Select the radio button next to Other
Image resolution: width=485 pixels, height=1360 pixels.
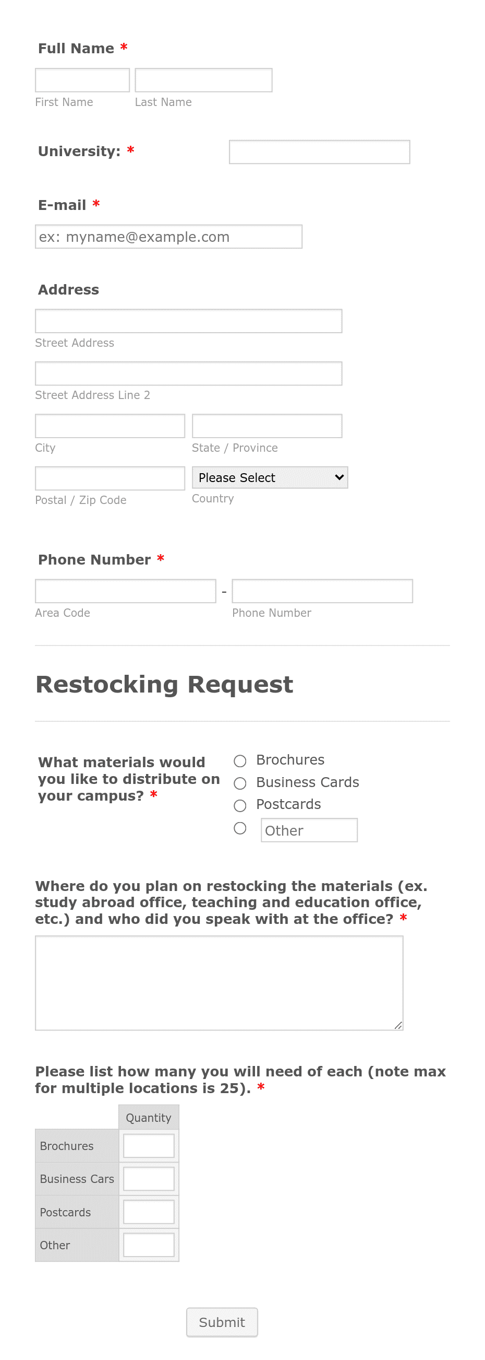[240, 828]
